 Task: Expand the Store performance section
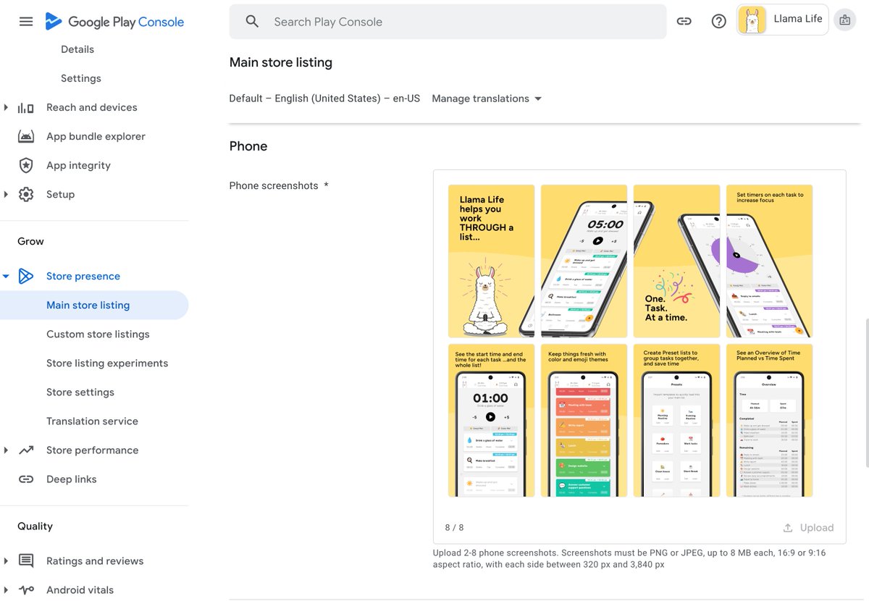tap(6, 450)
